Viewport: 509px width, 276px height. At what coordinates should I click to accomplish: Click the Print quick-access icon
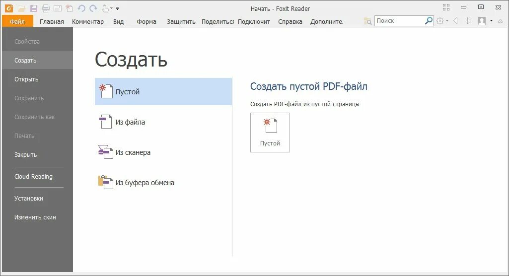pos(46,8)
